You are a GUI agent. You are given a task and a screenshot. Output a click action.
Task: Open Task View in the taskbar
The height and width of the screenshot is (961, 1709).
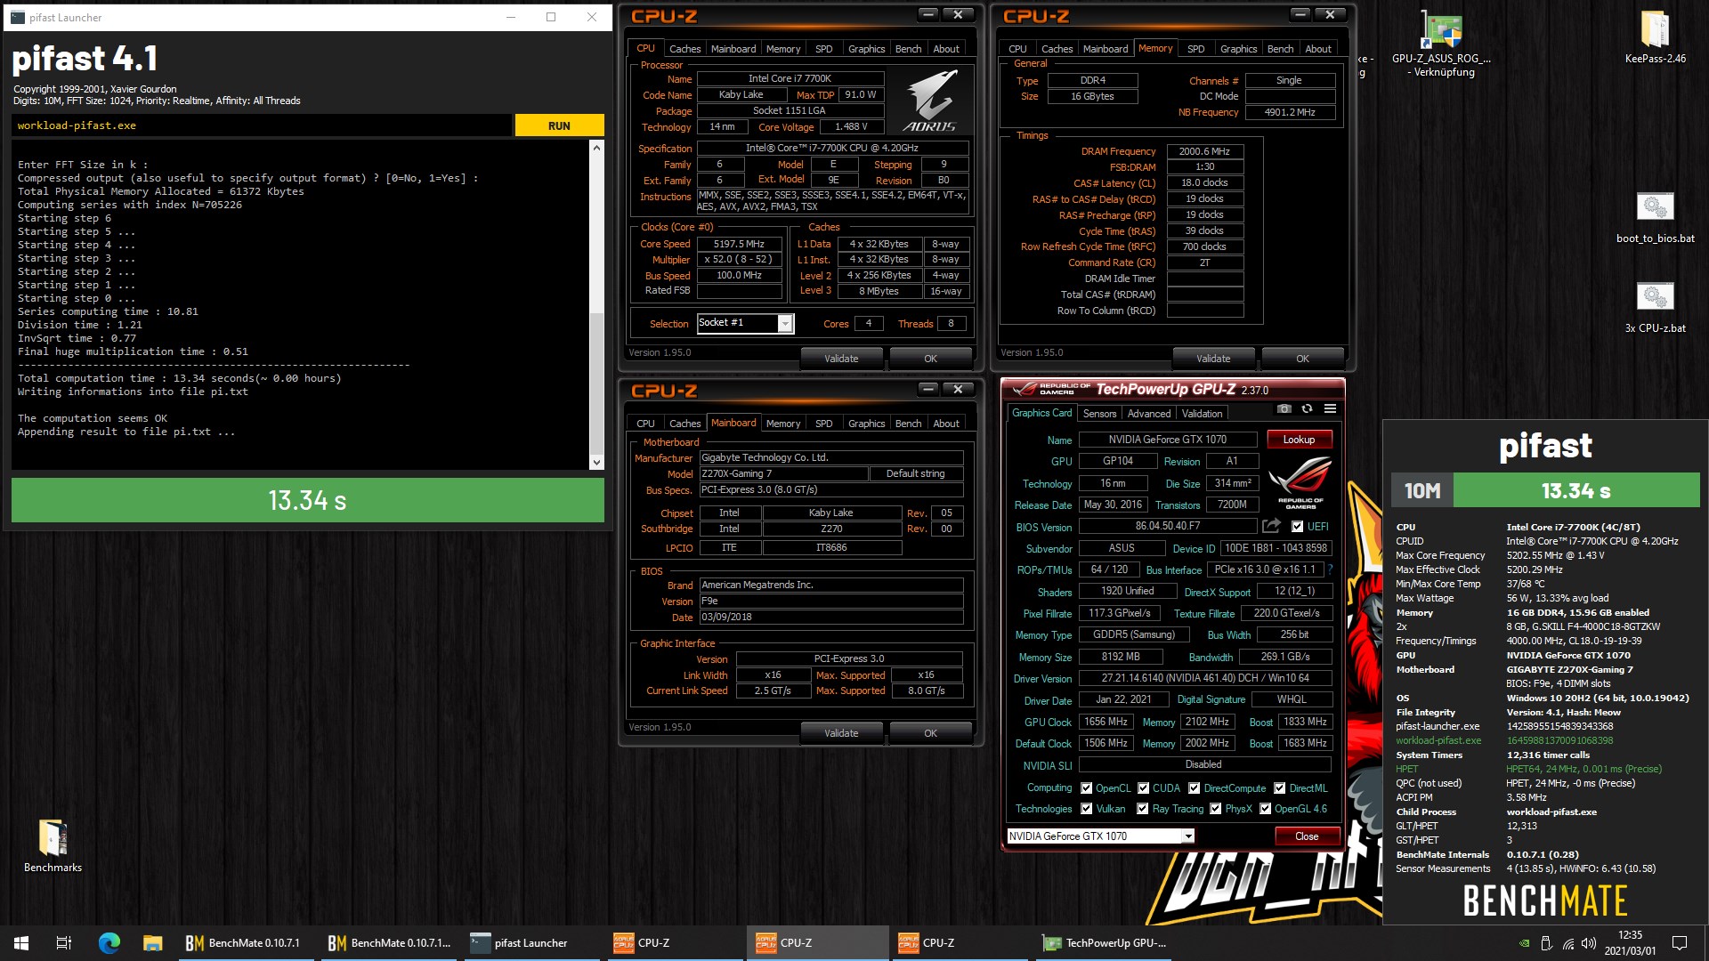(x=64, y=943)
